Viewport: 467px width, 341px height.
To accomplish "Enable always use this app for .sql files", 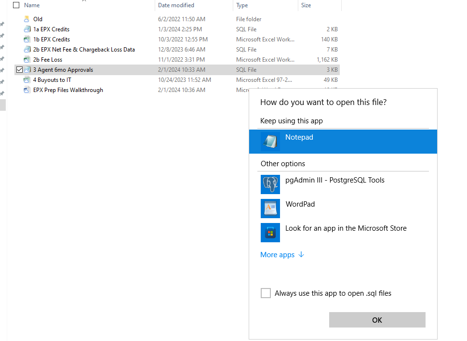I will (x=266, y=293).
